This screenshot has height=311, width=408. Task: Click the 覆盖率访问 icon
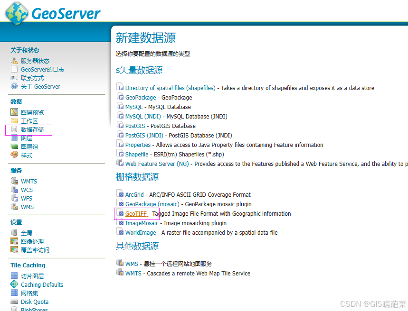click(x=14, y=250)
